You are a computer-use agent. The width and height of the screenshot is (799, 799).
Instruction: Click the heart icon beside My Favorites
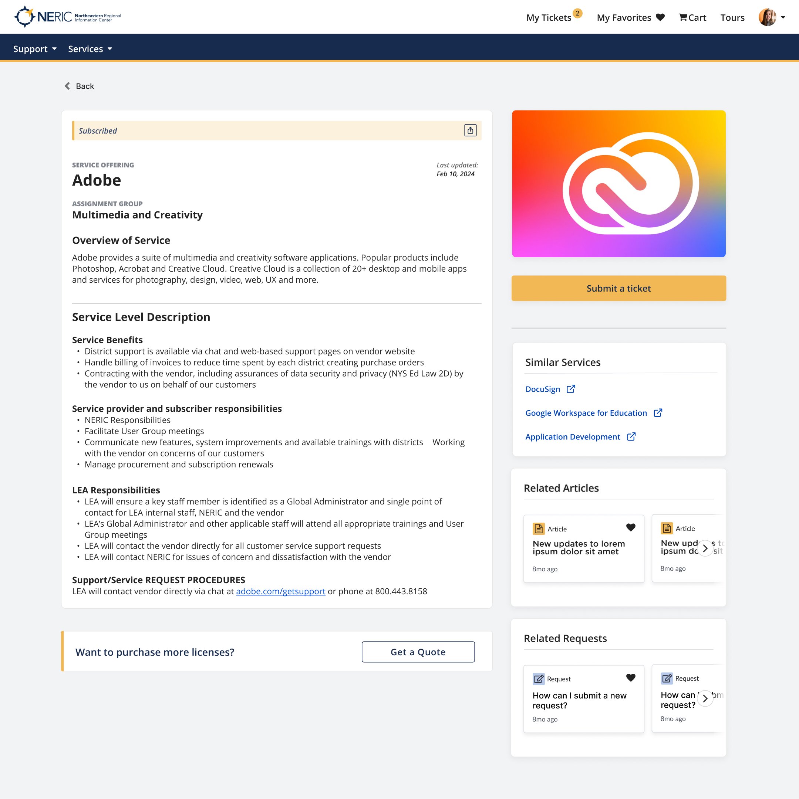tap(660, 17)
